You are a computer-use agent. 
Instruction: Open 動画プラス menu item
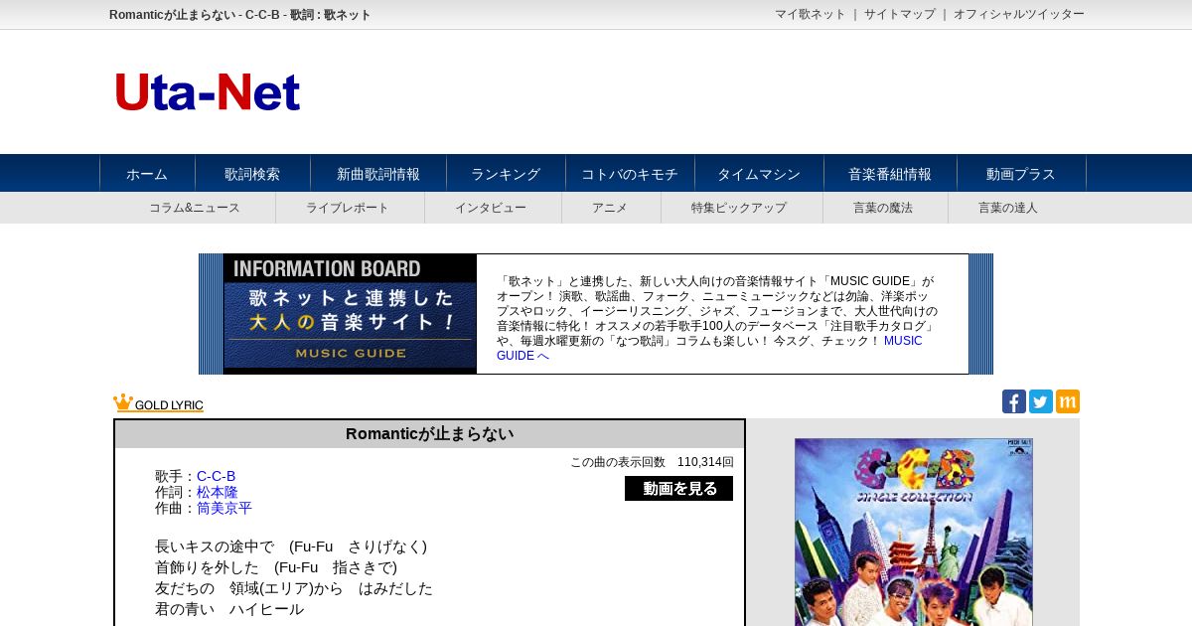(x=1021, y=174)
